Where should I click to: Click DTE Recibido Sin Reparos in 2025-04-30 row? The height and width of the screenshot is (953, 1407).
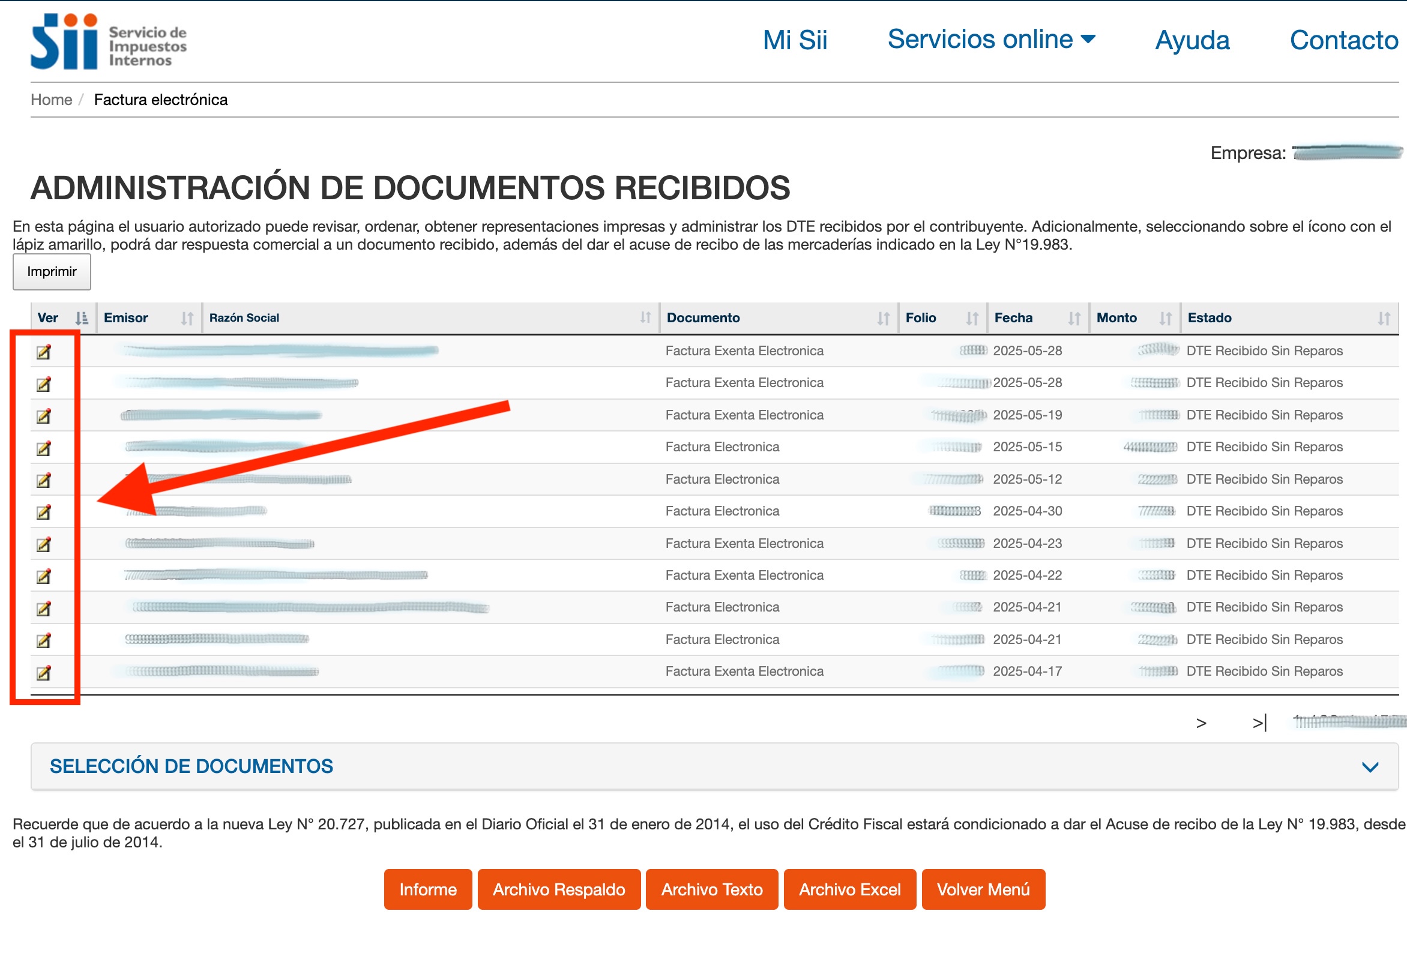[1264, 512]
